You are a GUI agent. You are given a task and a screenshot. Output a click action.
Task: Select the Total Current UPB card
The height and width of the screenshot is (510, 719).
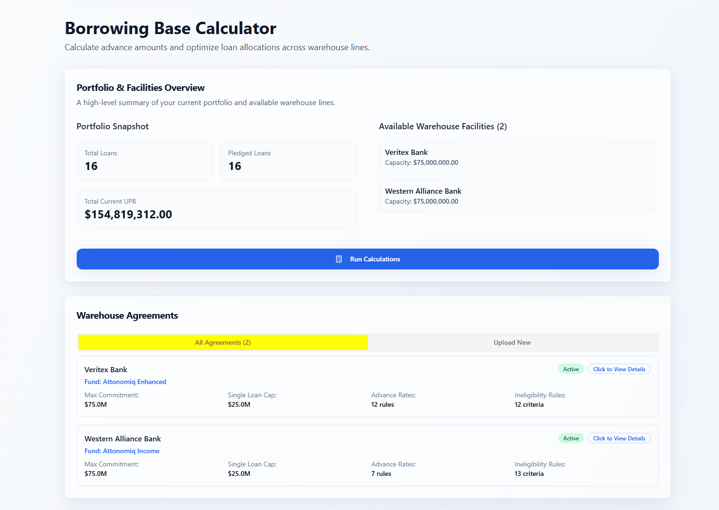point(216,209)
